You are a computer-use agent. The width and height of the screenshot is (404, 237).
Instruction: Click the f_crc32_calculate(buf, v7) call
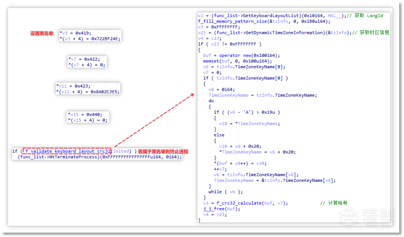pyautogui.click(x=252, y=203)
